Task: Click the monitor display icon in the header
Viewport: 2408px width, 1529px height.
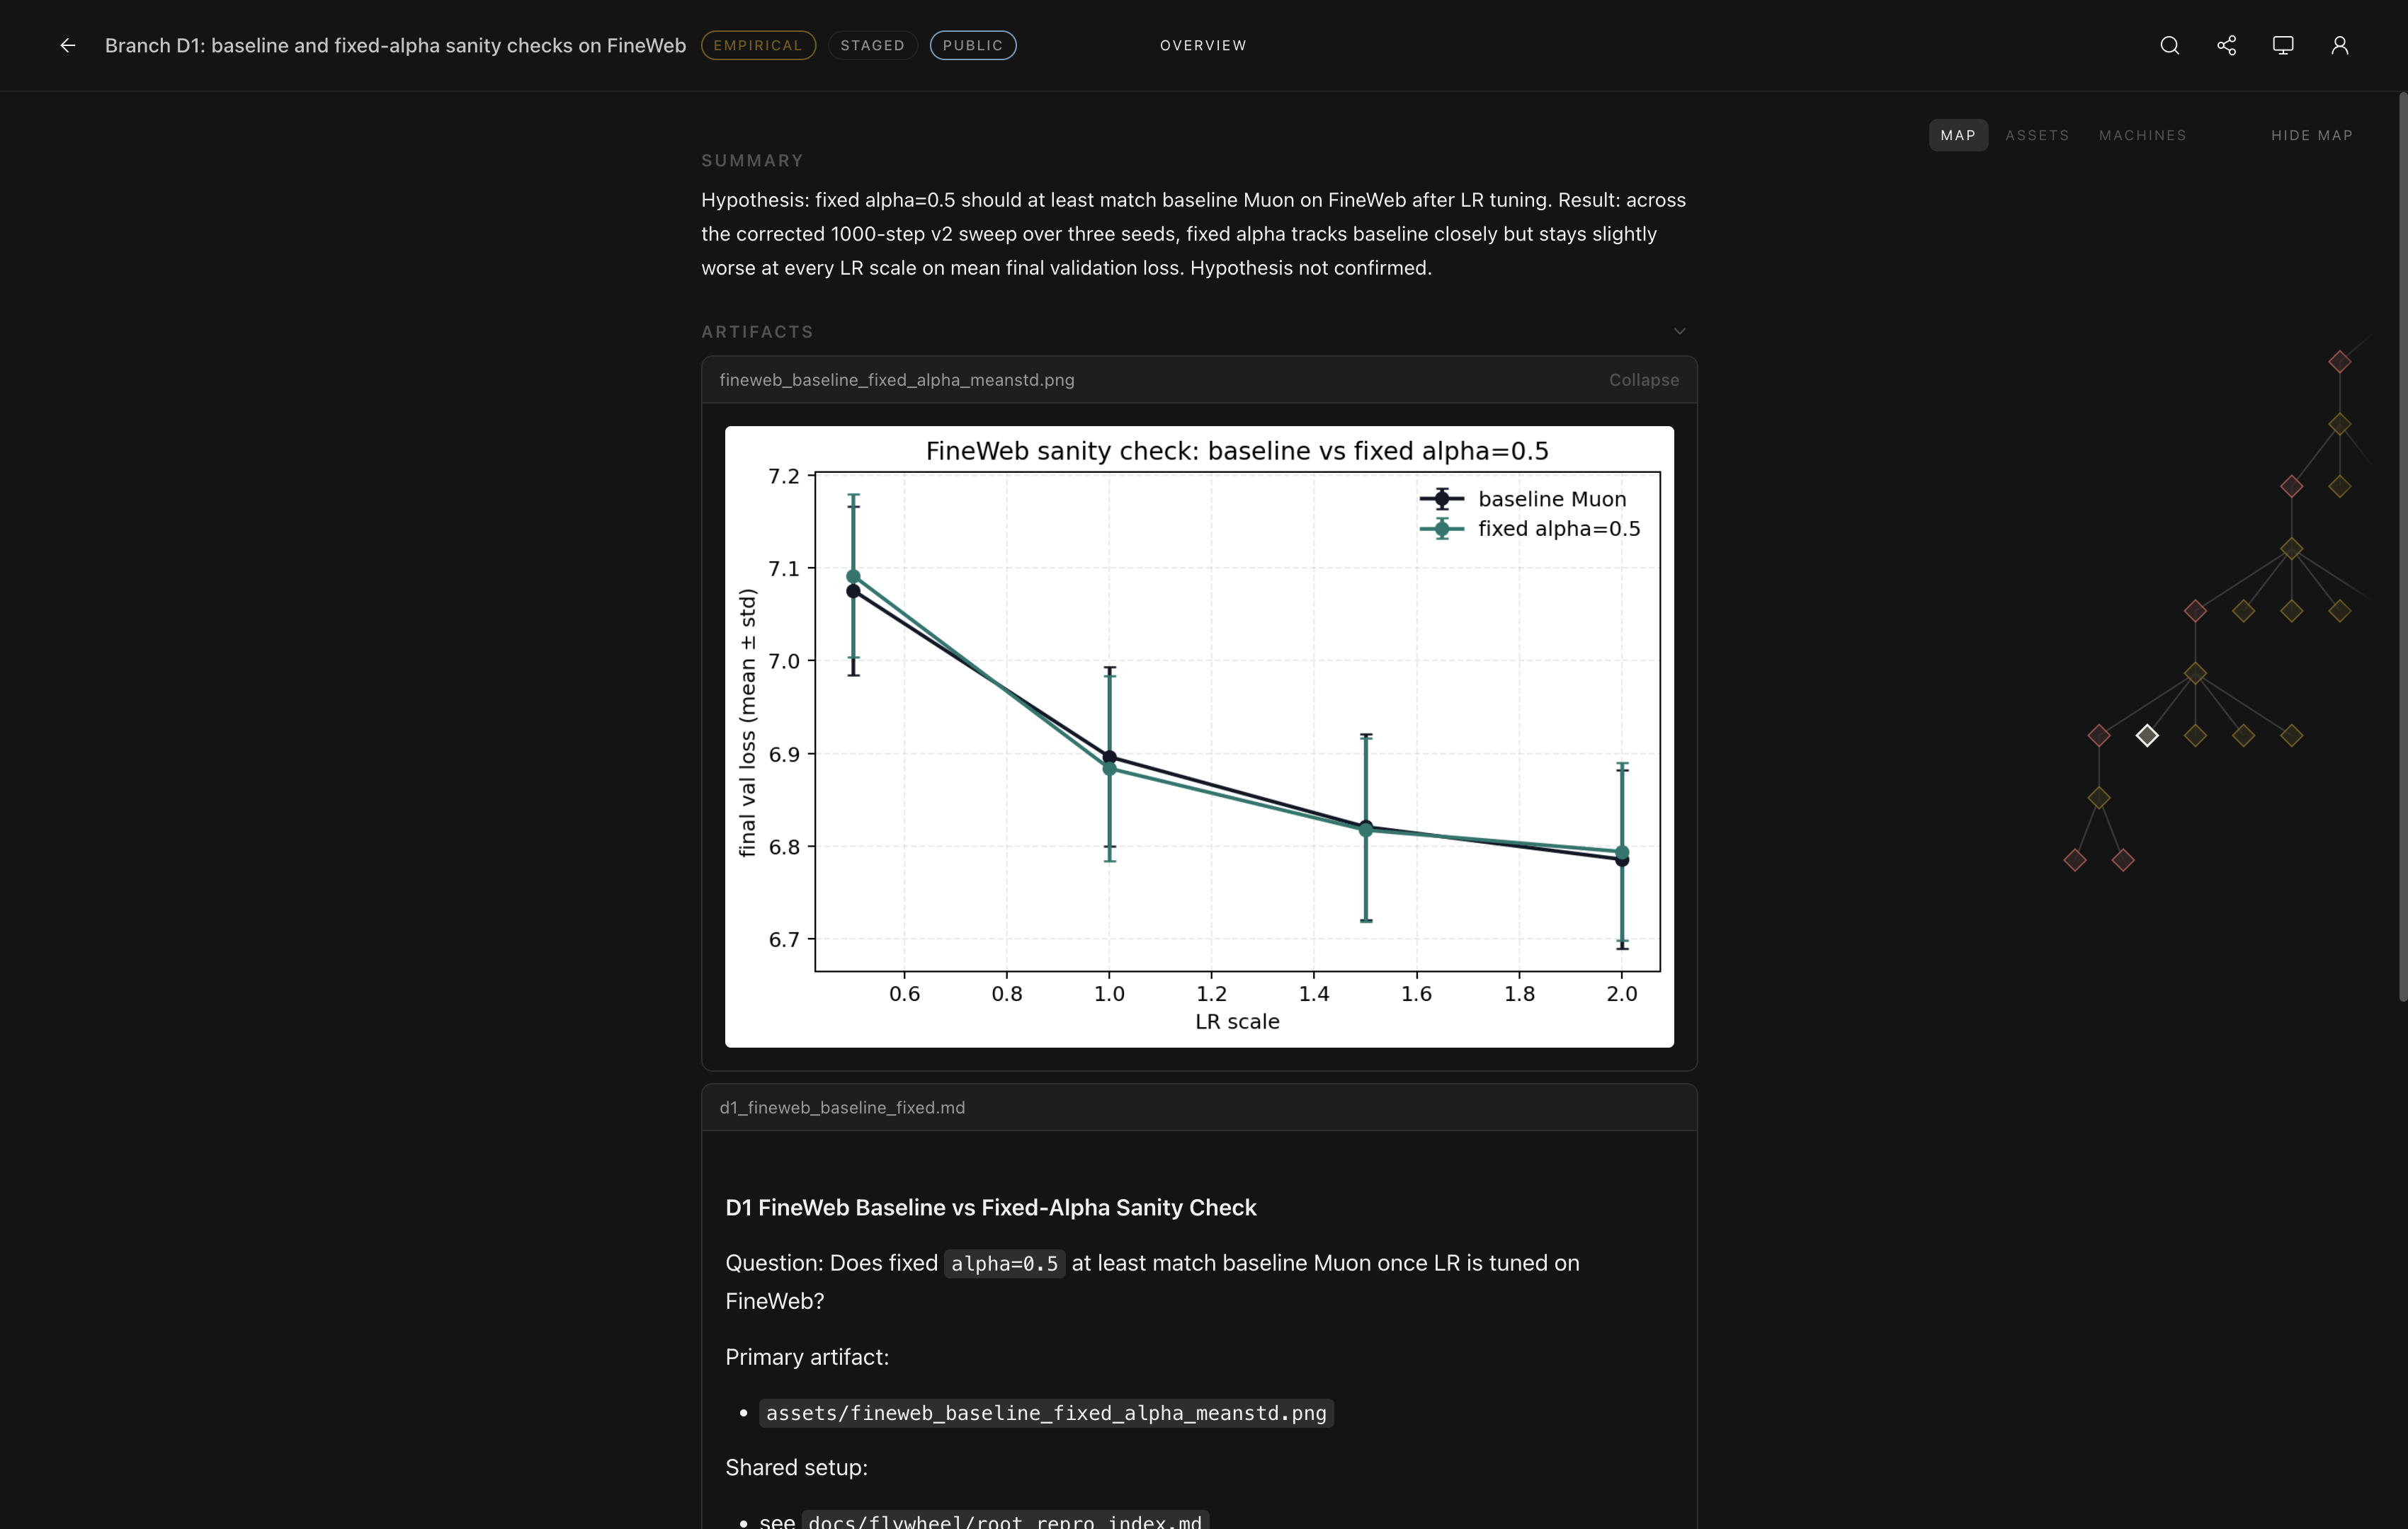Action: pyautogui.click(x=2283, y=45)
